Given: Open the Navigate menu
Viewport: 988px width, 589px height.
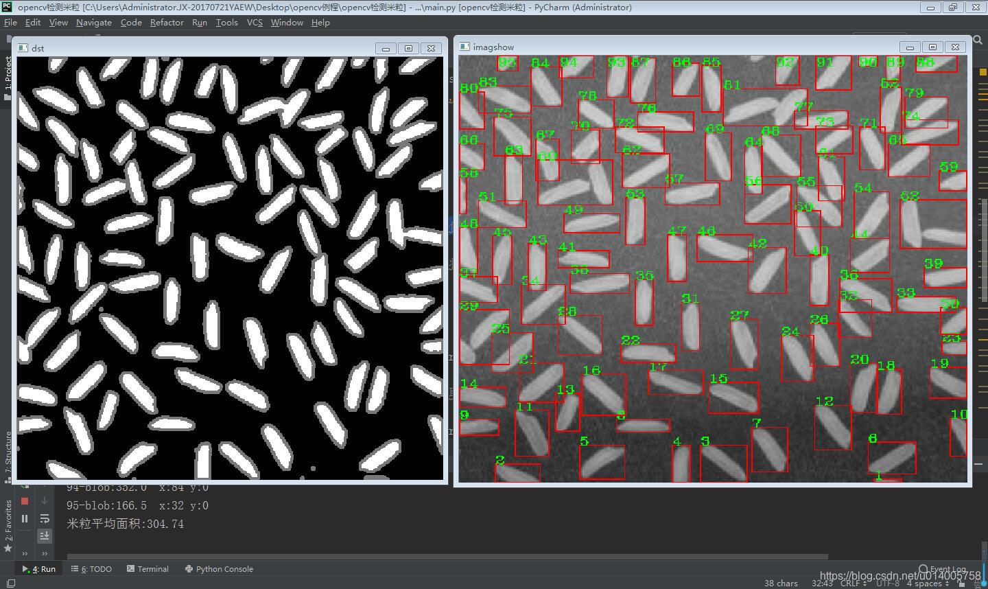Looking at the screenshot, I should [x=94, y=23].
